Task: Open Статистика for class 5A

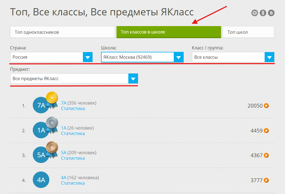Action: pos(73,158)
